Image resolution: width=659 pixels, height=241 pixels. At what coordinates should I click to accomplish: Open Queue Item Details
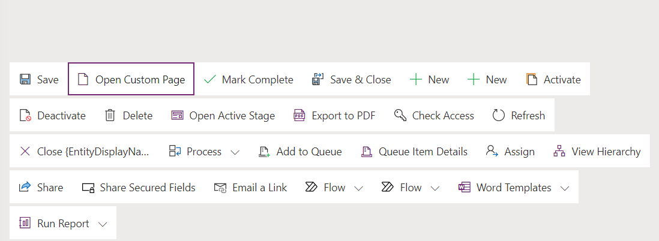pyautogui.click(x=414, y=152)
